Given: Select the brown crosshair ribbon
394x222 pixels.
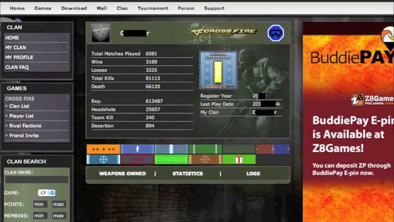Looking at the screenshot, I should point(205,159).
